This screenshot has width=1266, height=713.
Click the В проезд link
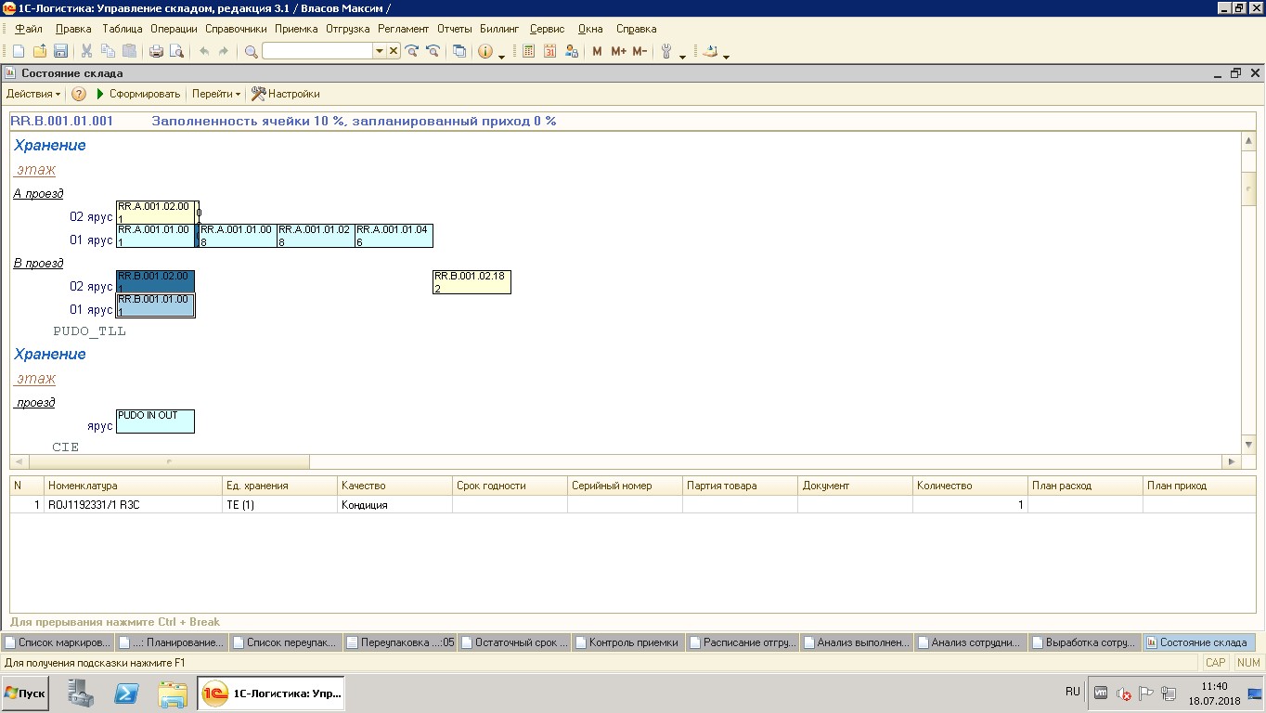(38, 263)
